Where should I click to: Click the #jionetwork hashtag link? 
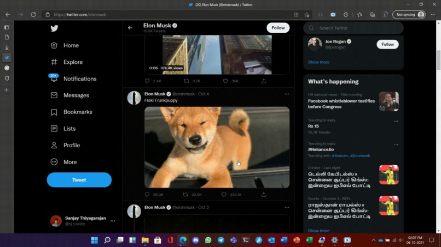(360, 155)
